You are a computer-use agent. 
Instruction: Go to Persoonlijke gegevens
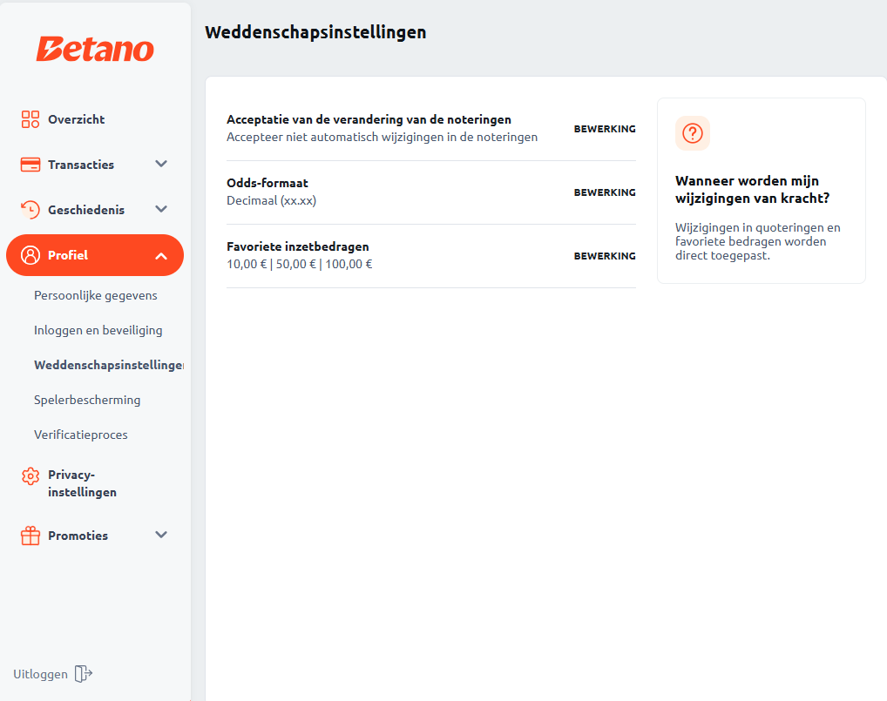click(96, 296)
